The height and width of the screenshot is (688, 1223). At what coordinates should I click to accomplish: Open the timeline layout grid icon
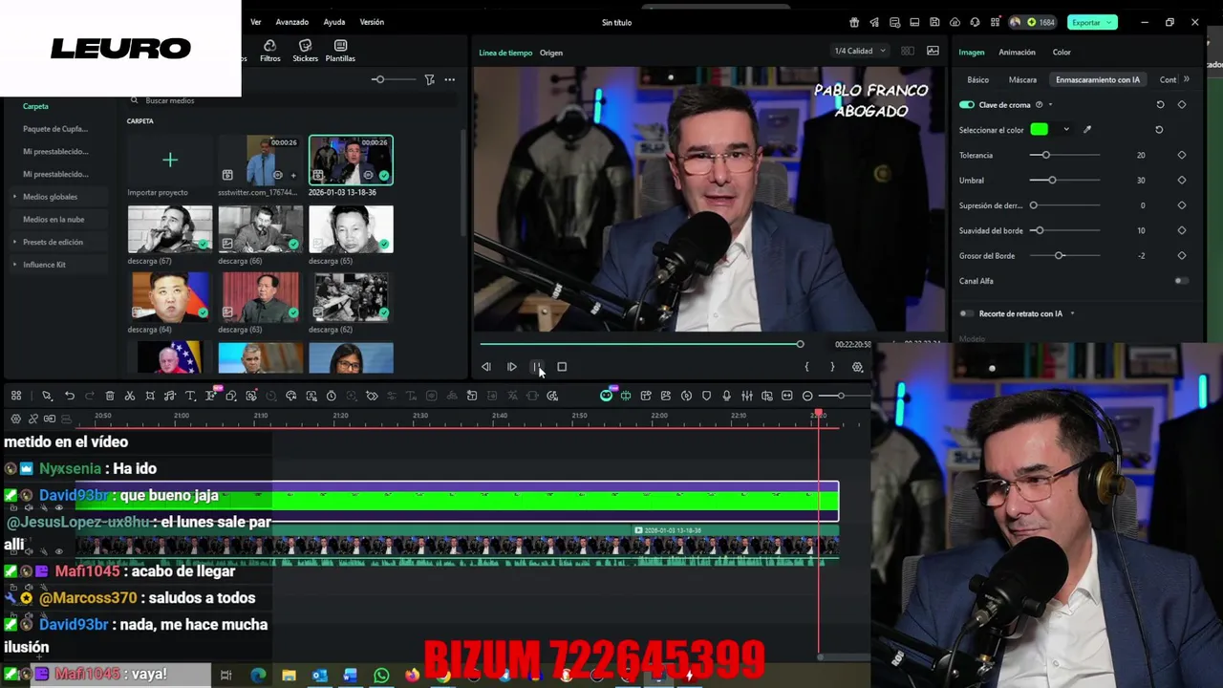[x=16, y=396]
